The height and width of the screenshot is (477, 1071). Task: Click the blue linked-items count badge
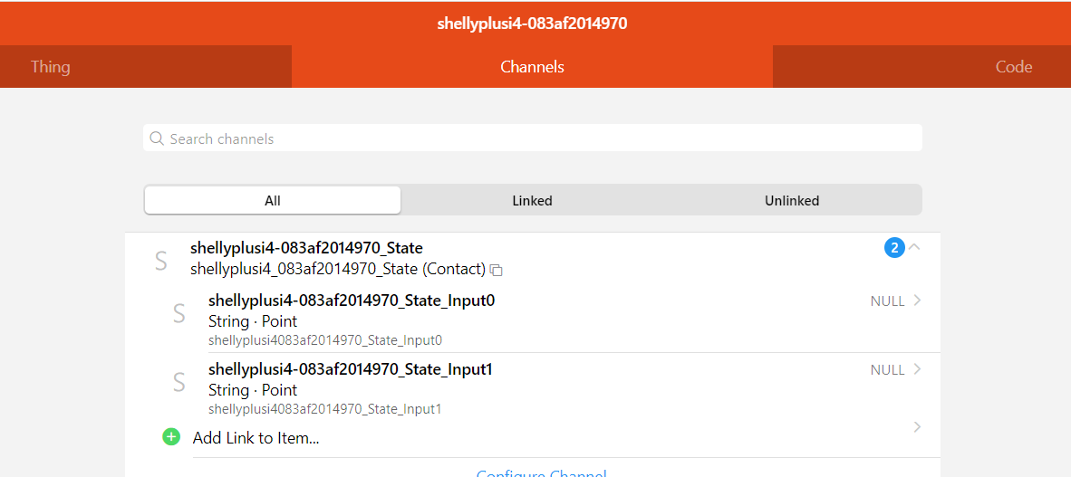[894, 247]
